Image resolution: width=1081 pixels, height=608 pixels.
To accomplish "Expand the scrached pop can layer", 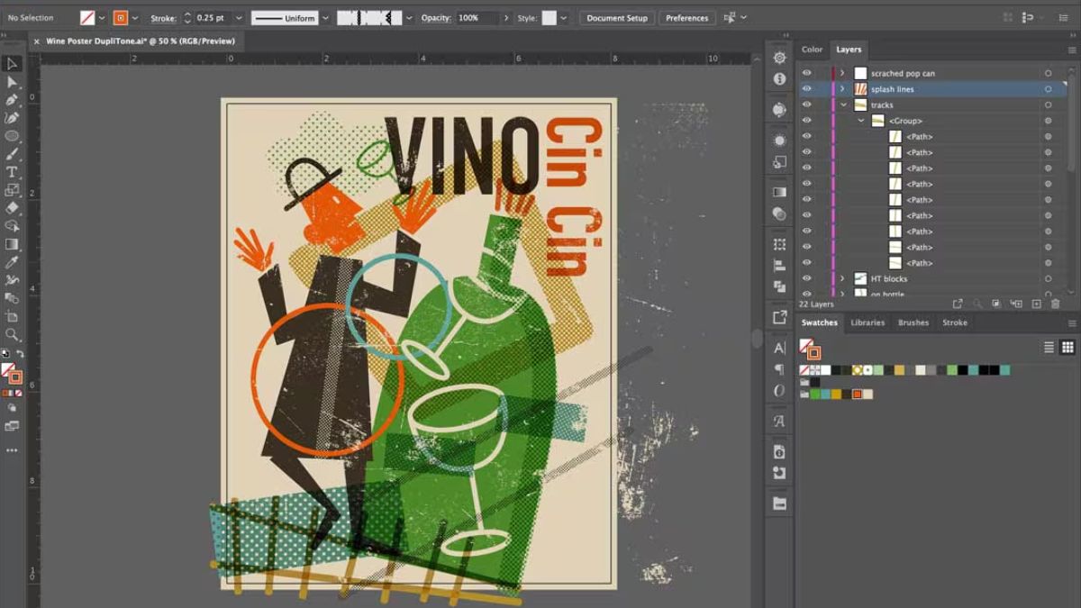I will coord(842,73).
